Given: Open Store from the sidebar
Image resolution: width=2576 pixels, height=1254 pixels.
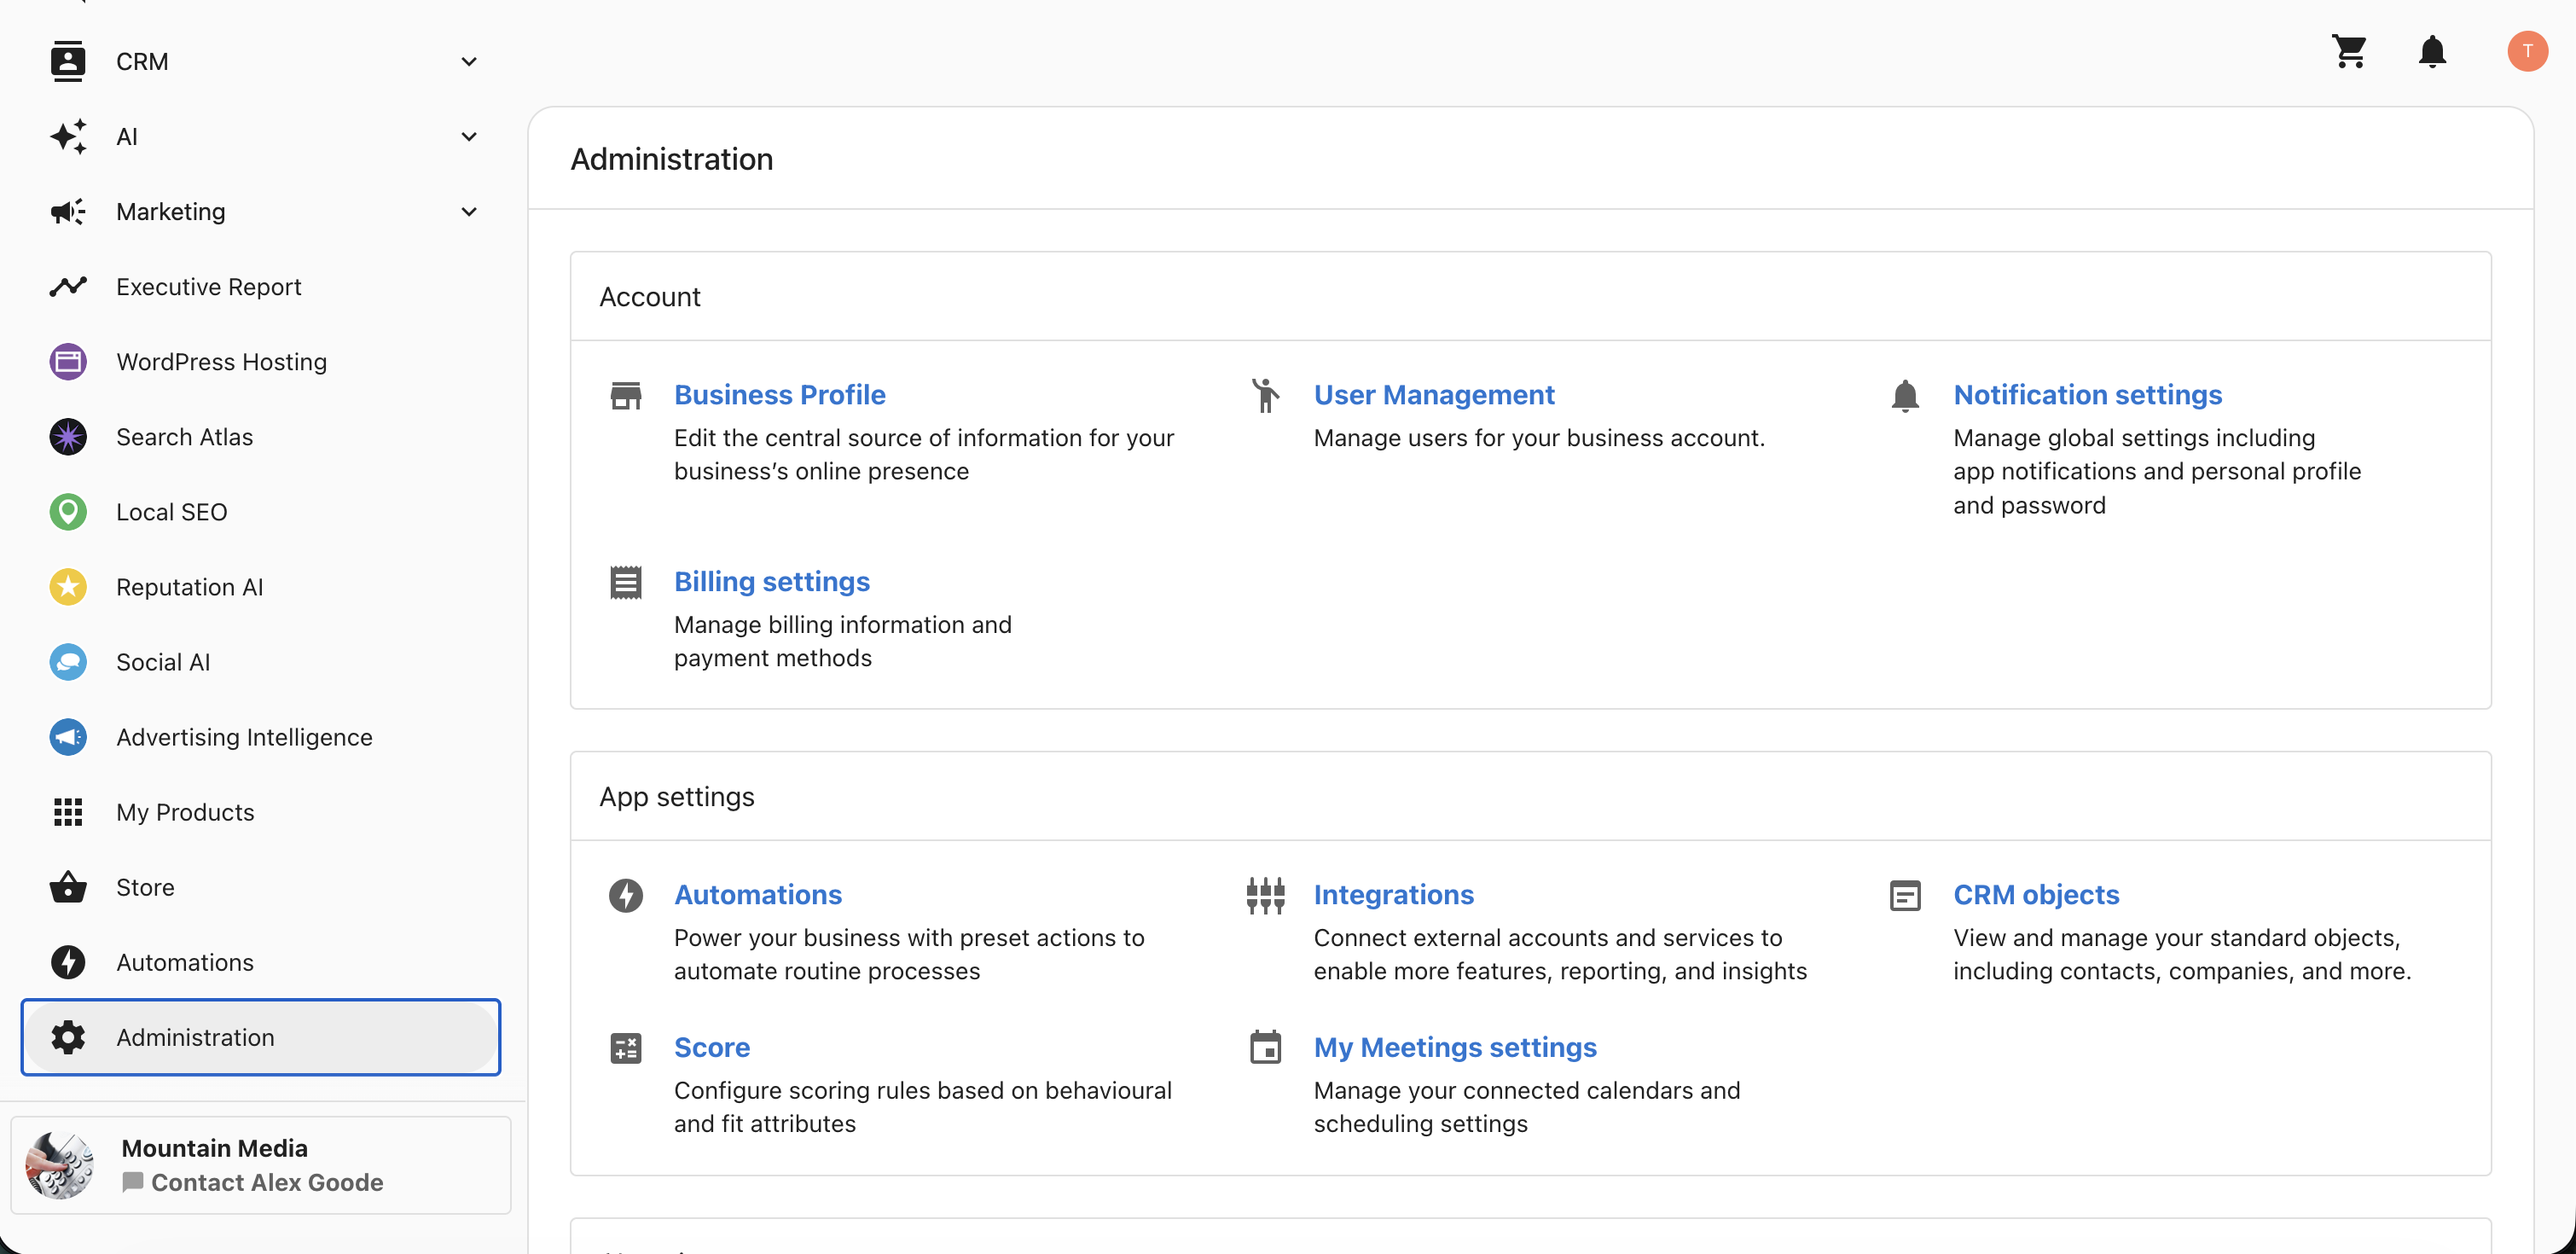Looking at the screenshot, I should [x=260, y=886].
